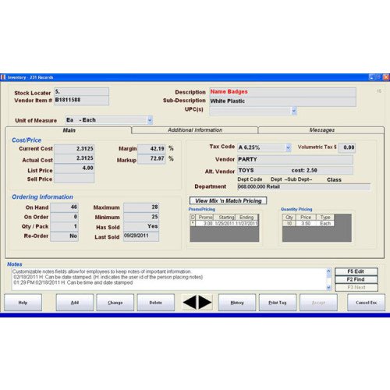390x390 pixels.
Task: Click the Stock Locater field
Action: pyautogui.click(x=81, y=92)
